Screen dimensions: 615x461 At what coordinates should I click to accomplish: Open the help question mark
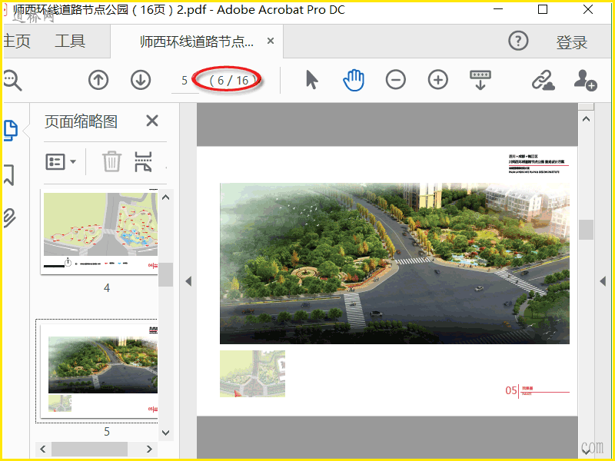(518, 41)
